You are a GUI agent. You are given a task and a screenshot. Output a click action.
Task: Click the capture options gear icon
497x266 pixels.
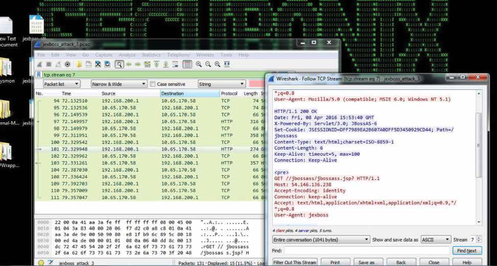click(67, 64)
